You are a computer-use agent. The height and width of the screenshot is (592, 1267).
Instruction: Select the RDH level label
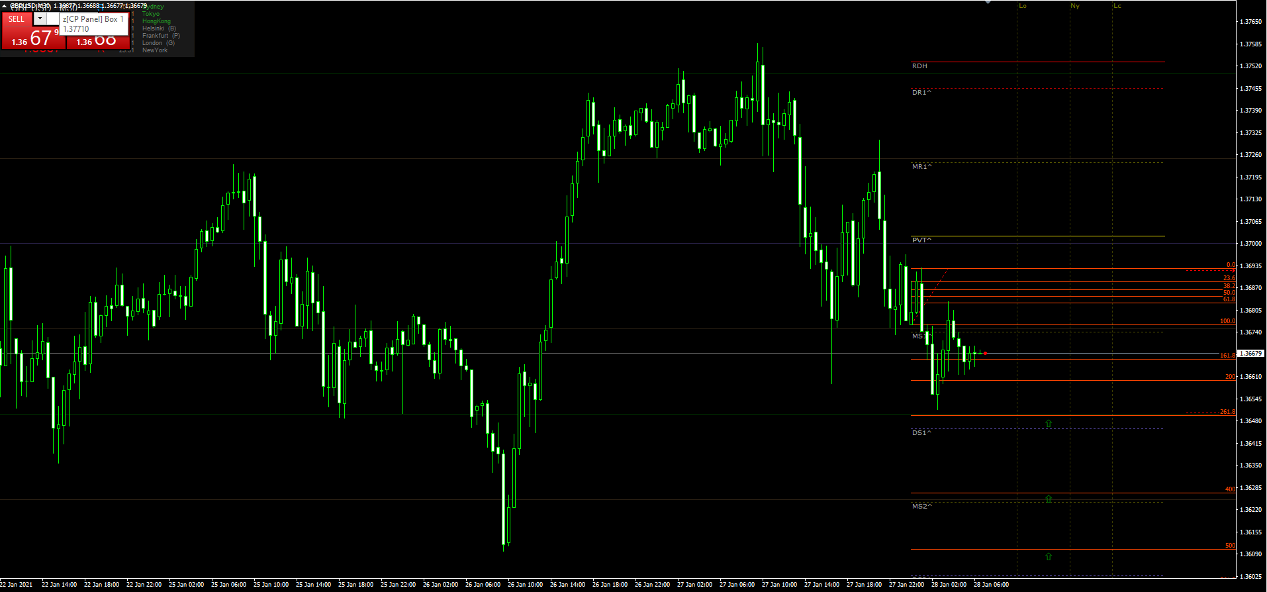pyautogui.click(x=919, y=66)
